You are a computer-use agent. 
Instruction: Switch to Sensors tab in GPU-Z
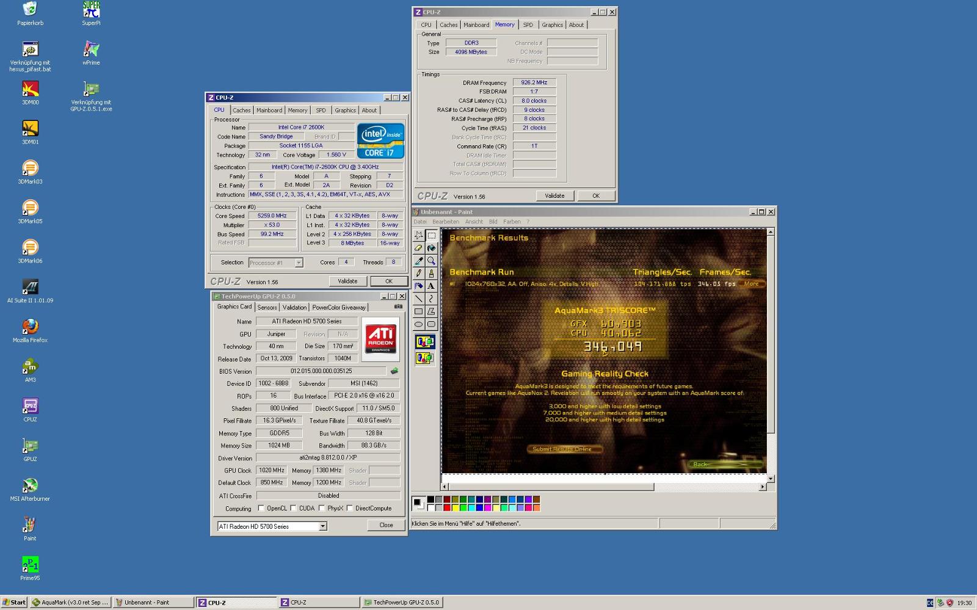pos(267,307)
